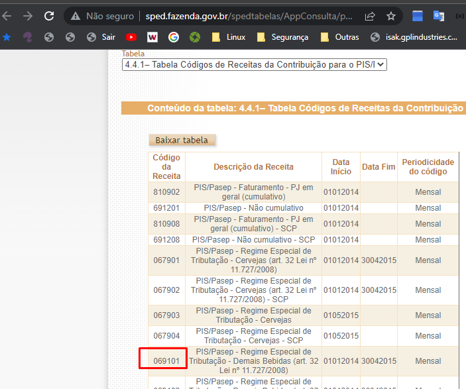
Task: Click Data Fim 30042015 in row 067902
Action: [379, 290]
